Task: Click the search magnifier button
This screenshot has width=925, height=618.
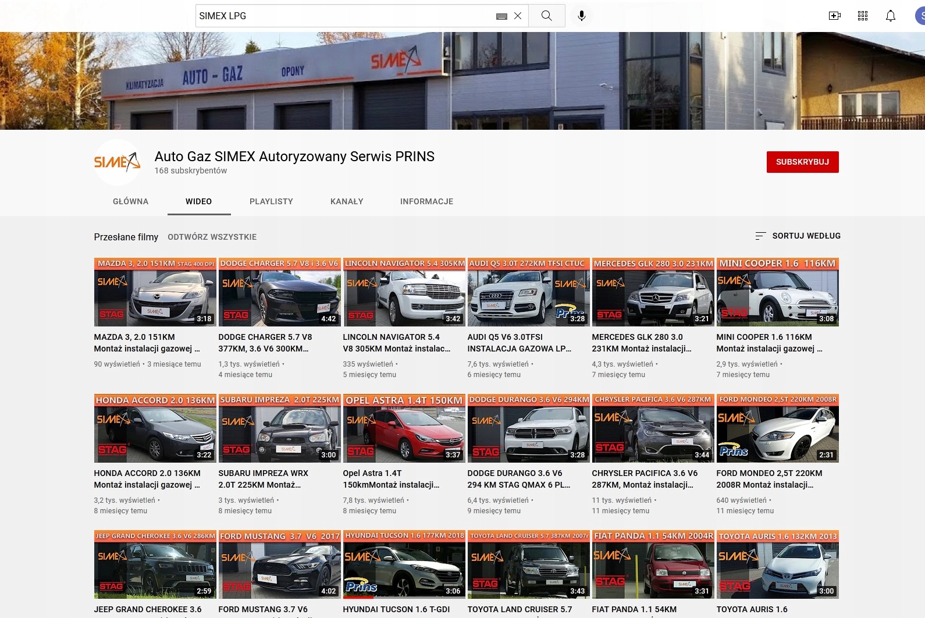Action: [547, 16]
